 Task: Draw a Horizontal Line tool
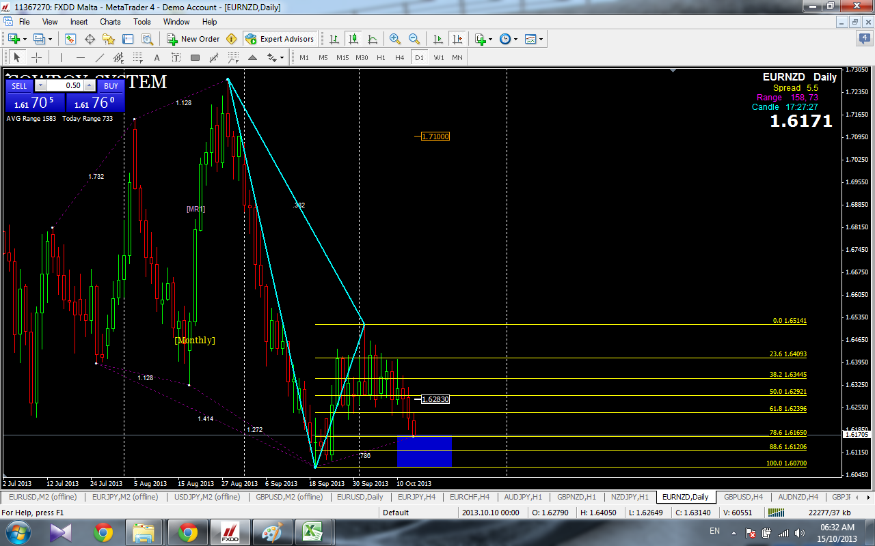81,57
